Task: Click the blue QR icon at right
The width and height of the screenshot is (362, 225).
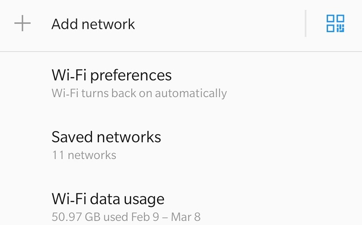Action: [335, 23]
